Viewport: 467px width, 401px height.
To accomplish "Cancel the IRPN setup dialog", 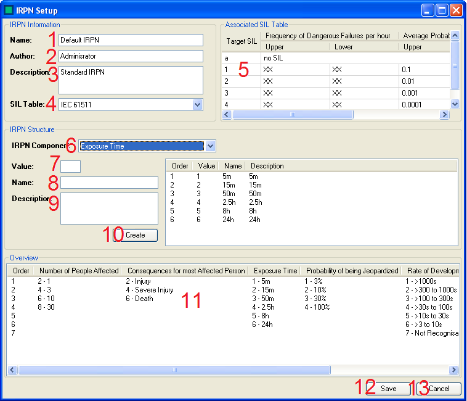I will (439, 389).
